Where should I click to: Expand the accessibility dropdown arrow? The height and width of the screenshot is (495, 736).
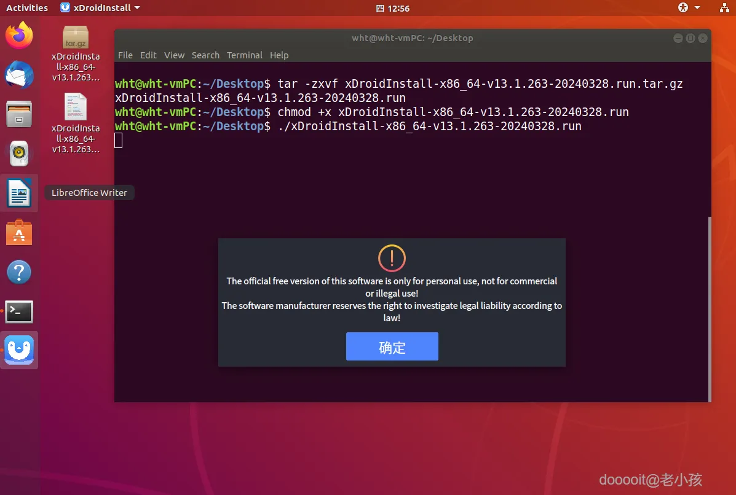coord(697,7)
